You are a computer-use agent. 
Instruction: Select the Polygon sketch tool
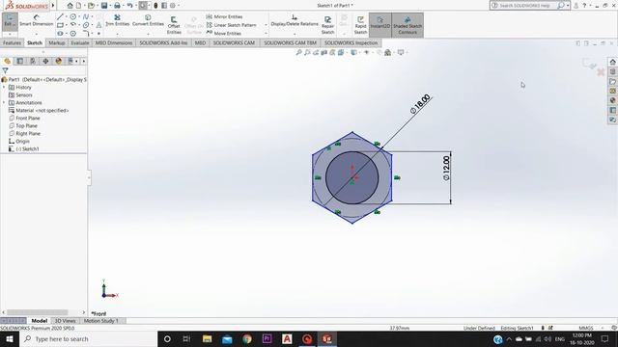coord(73,34)
